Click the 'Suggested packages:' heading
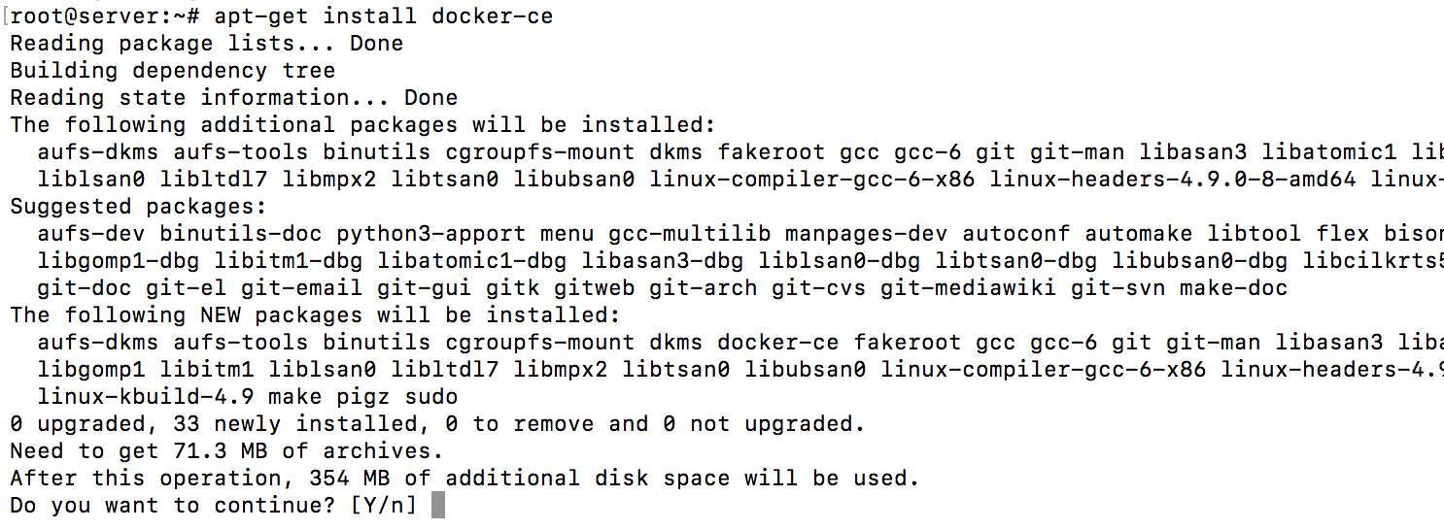 coord(138,207)
